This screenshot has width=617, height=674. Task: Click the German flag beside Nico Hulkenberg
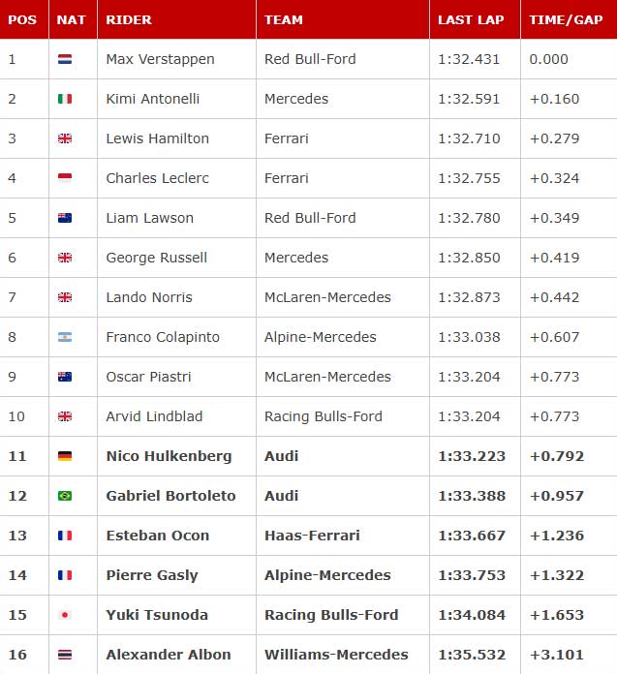coord(65,456)
